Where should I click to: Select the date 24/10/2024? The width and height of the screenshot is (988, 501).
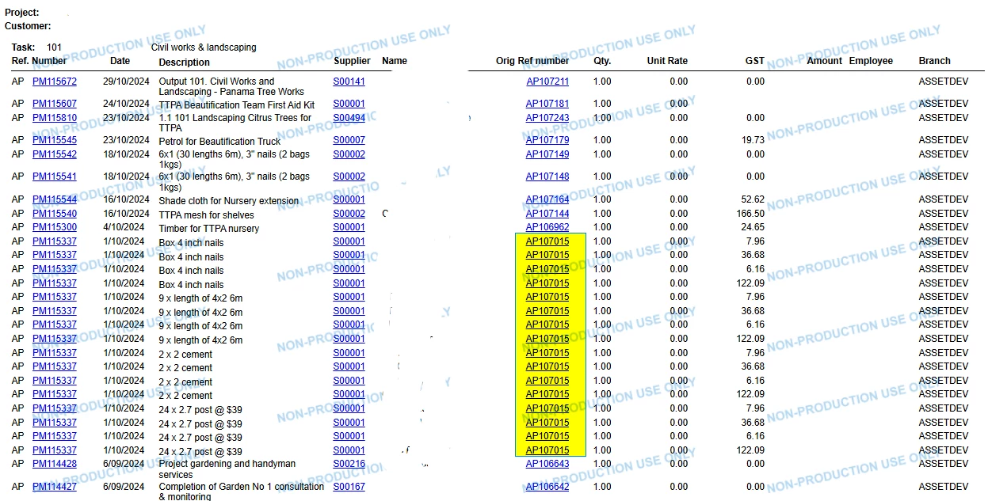click(126, 104)
